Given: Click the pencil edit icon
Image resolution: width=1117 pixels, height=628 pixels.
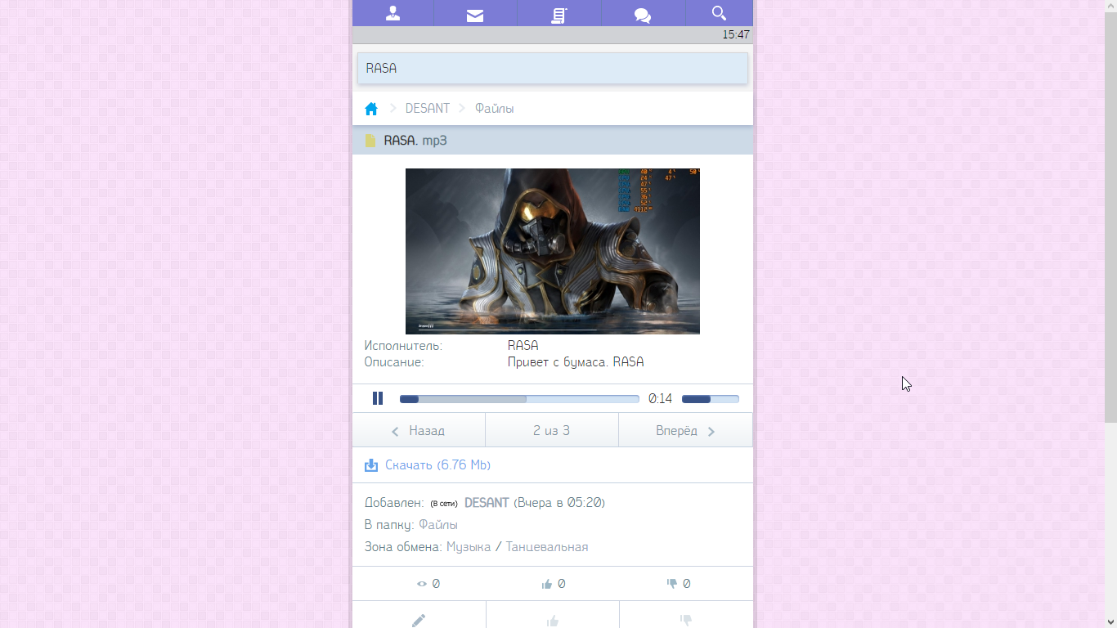Looking at the screenshot, I should 419,620.
